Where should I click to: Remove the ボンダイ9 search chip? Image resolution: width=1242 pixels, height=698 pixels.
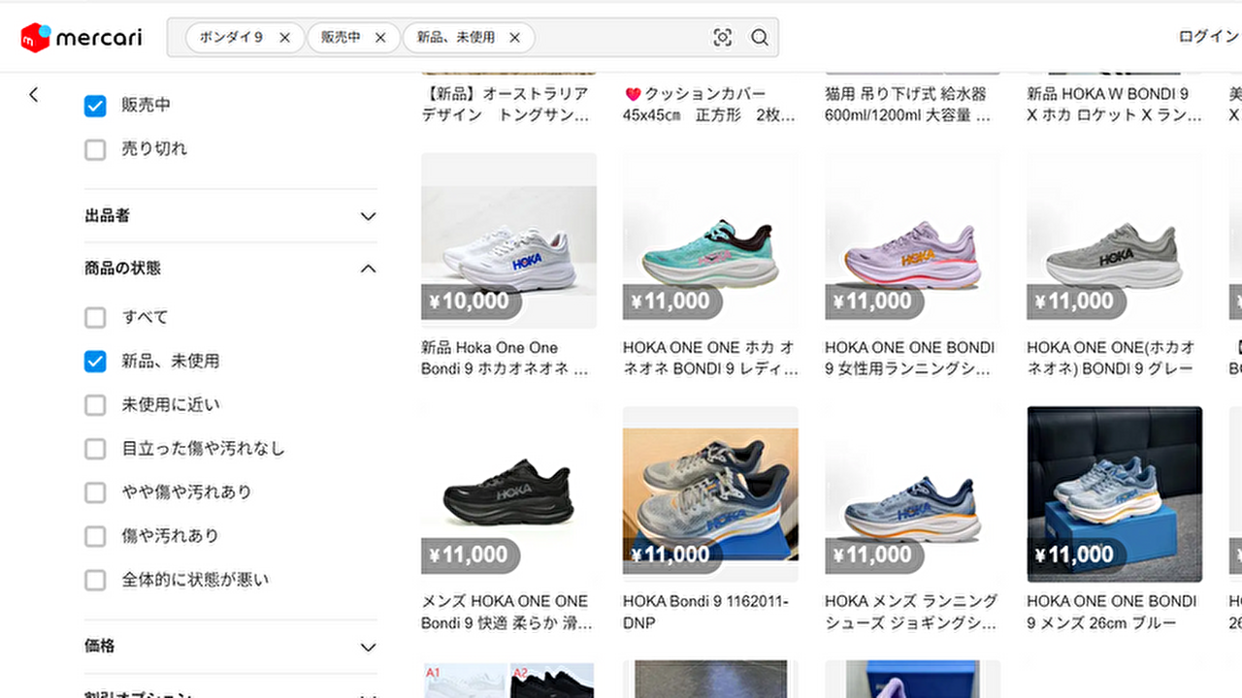(284, 38)
